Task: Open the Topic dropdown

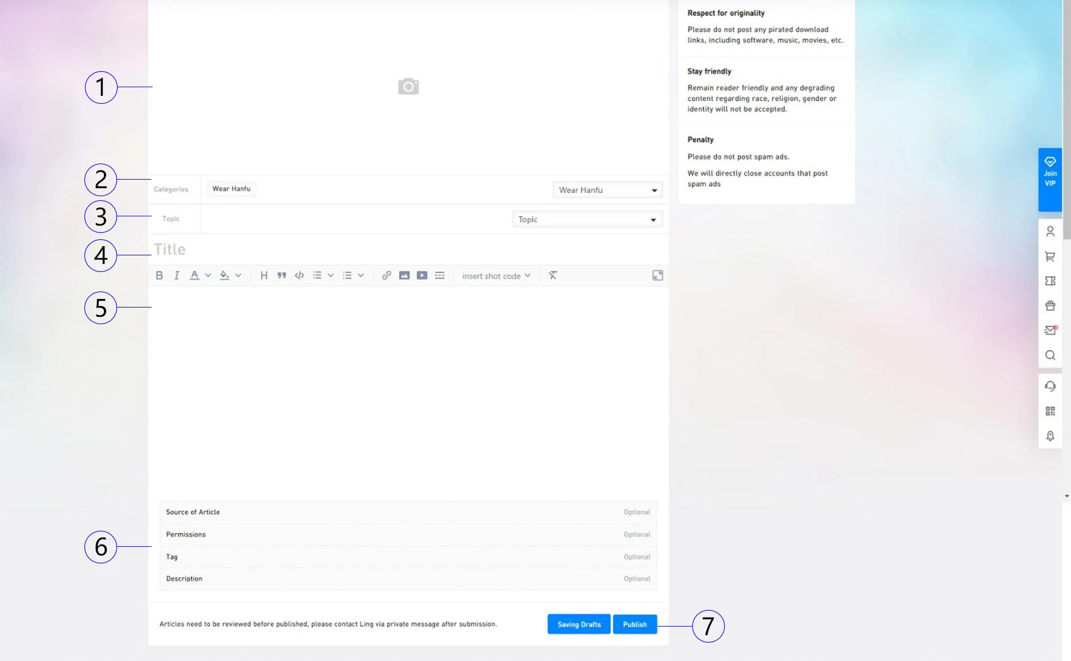Action: click(x=587, y=219)
